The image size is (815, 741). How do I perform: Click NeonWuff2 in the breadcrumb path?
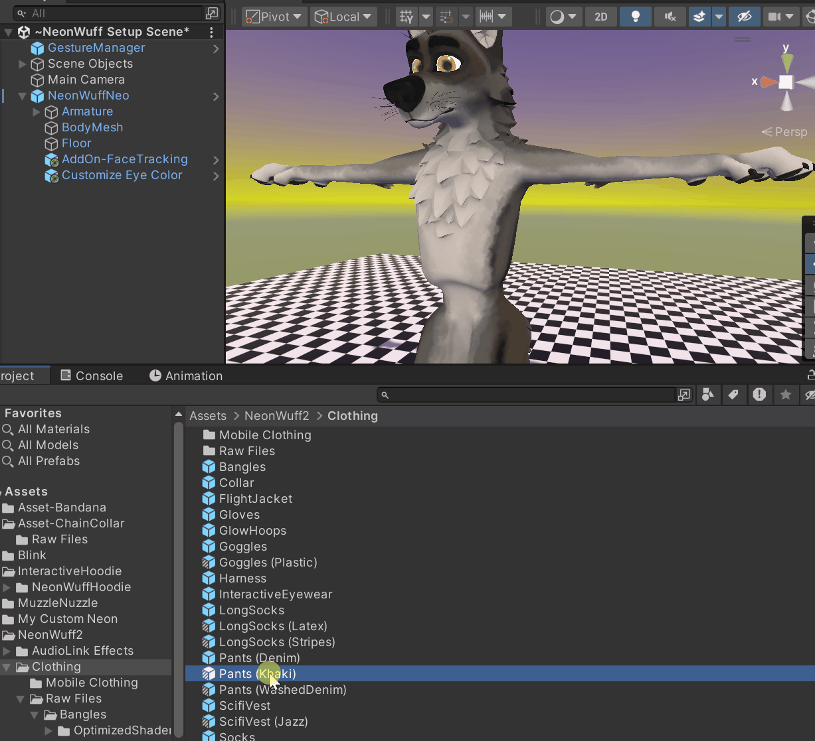tap(277, 416)
